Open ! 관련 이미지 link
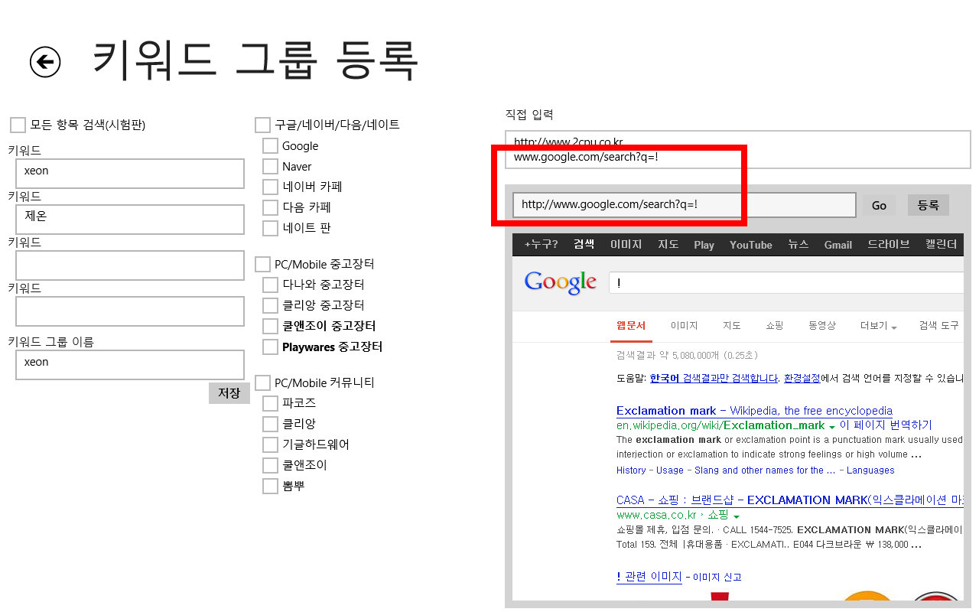Viewport: 979px width, 612px height. [x=649, y=577]
